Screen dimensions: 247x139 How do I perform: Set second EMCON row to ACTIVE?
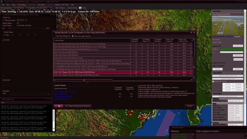228,87
